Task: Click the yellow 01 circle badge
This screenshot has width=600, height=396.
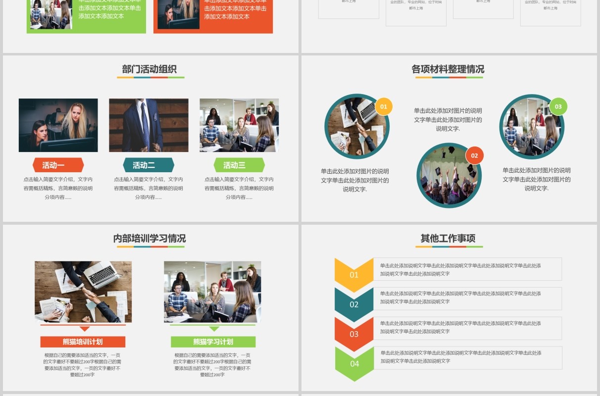Action: click(384, 106)
